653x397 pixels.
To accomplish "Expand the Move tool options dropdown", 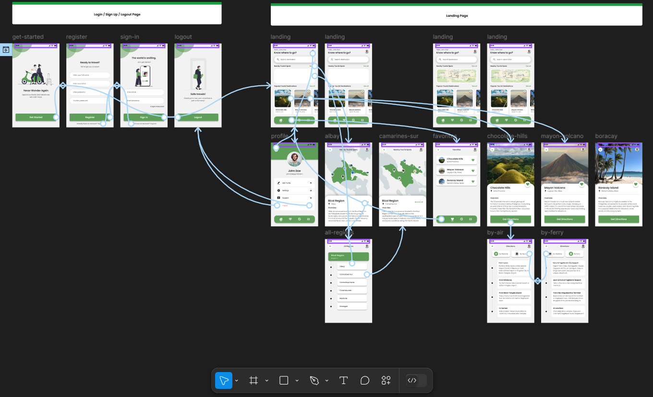I will [x=237, y=381].
